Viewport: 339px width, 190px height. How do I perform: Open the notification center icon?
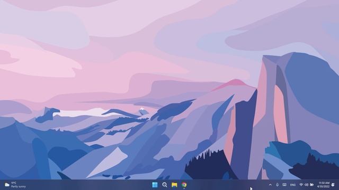(333, 185)
